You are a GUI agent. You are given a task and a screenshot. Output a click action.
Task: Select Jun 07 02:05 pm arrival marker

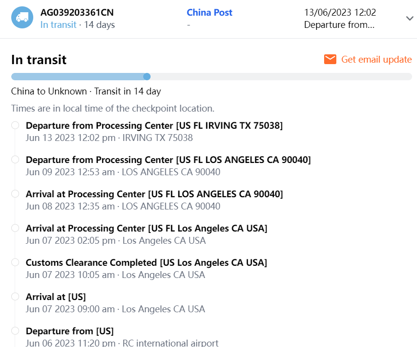click(15, 228)
